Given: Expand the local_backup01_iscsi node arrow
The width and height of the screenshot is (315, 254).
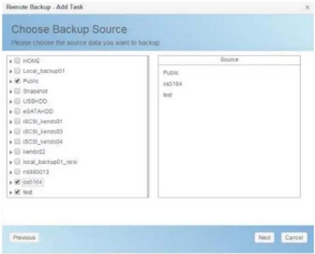Looking at the screenshot, I should pyautogui.click(x=11, y=162).
